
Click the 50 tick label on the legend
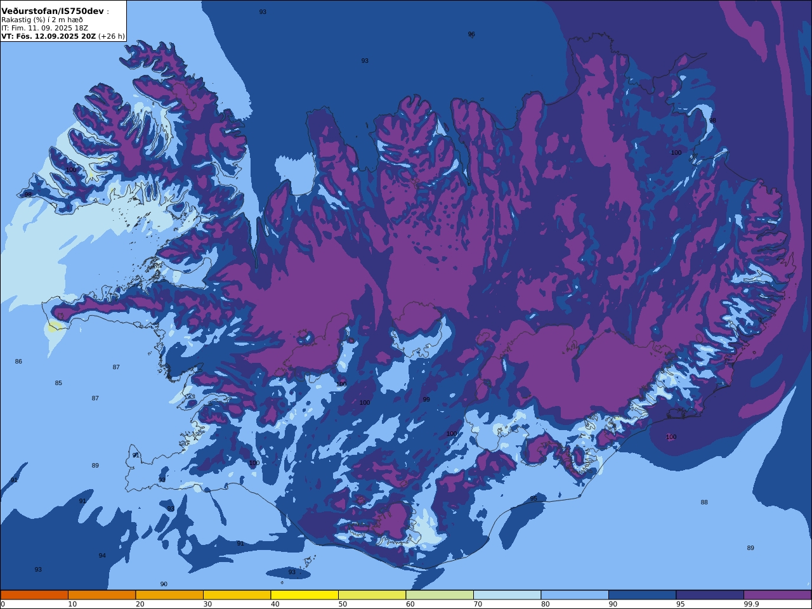click(x=343, y=604)
